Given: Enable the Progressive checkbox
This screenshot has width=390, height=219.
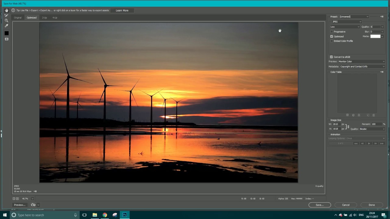Looking at the screenshot, I should click(x=331, y=32).
